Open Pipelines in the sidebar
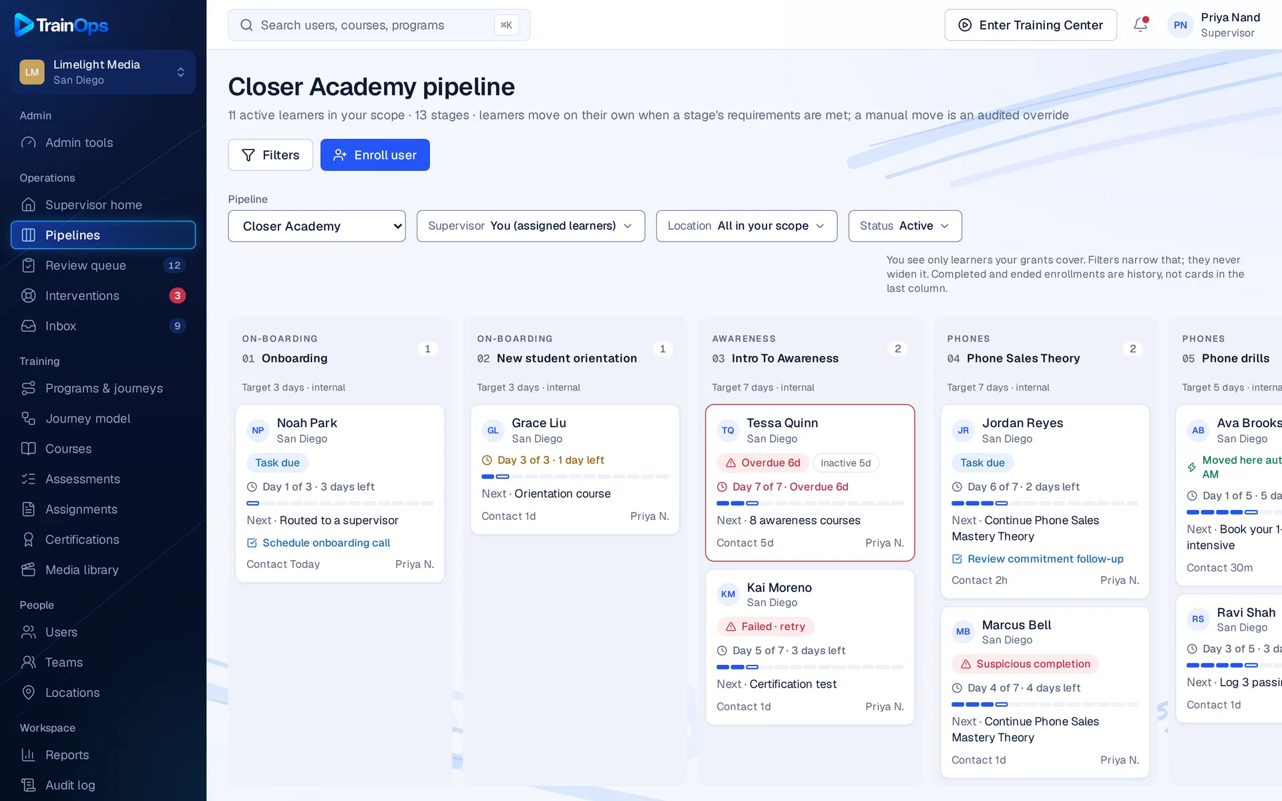The height and width of the screenshot is (801, 1282). click(103, 235)
